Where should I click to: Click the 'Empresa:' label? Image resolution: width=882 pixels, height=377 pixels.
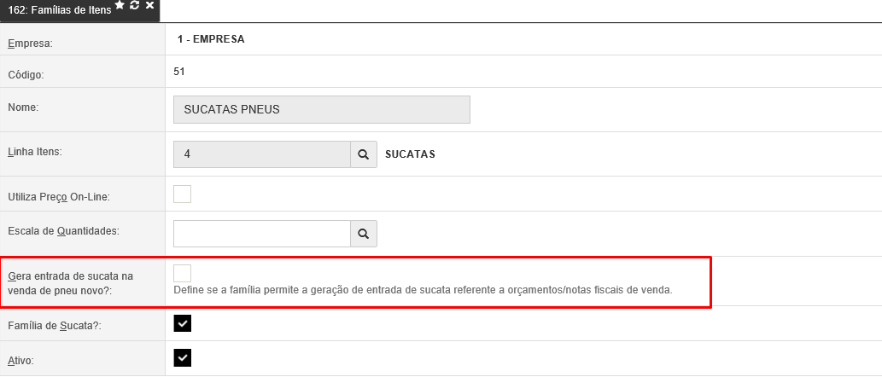pos(30,43)
